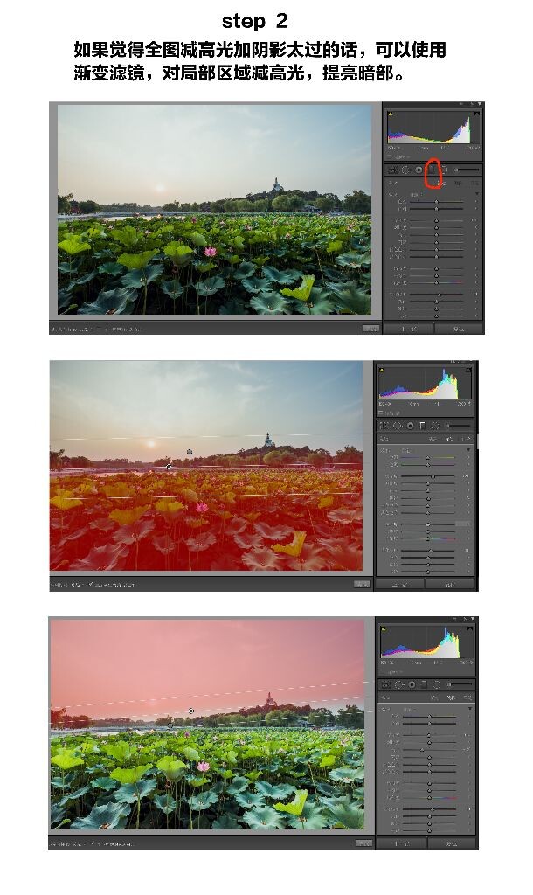Toggle original photo checkbox below second histogram
Viewport: 533px width, 895px height.
381,413
